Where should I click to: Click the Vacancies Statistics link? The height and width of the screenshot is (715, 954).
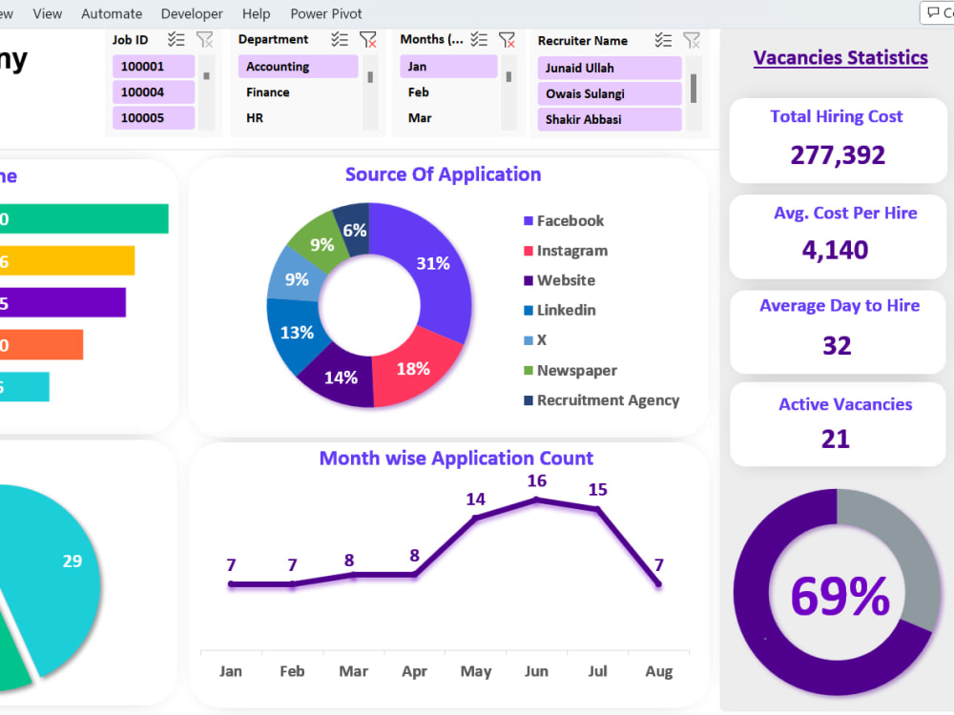point(840,57)
